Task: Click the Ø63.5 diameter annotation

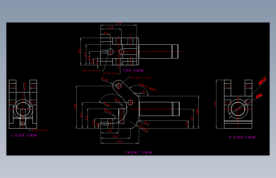Action: 262,81
